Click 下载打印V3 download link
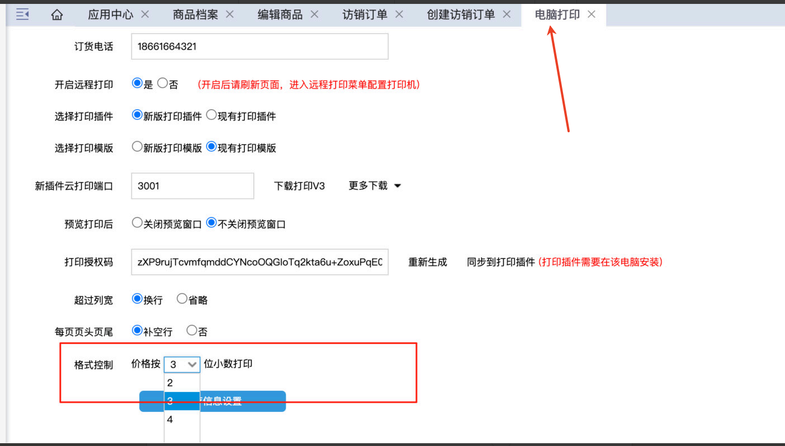Viewport: 785px width, 446px height. coord(299,186)
